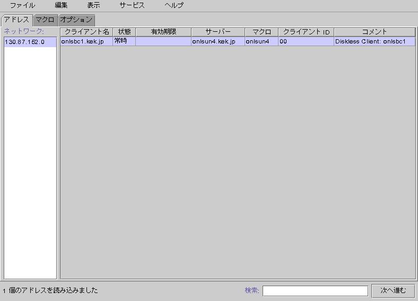Click the empty 有効期限 cell of onlsbc1 row

(x=163, y=41)
